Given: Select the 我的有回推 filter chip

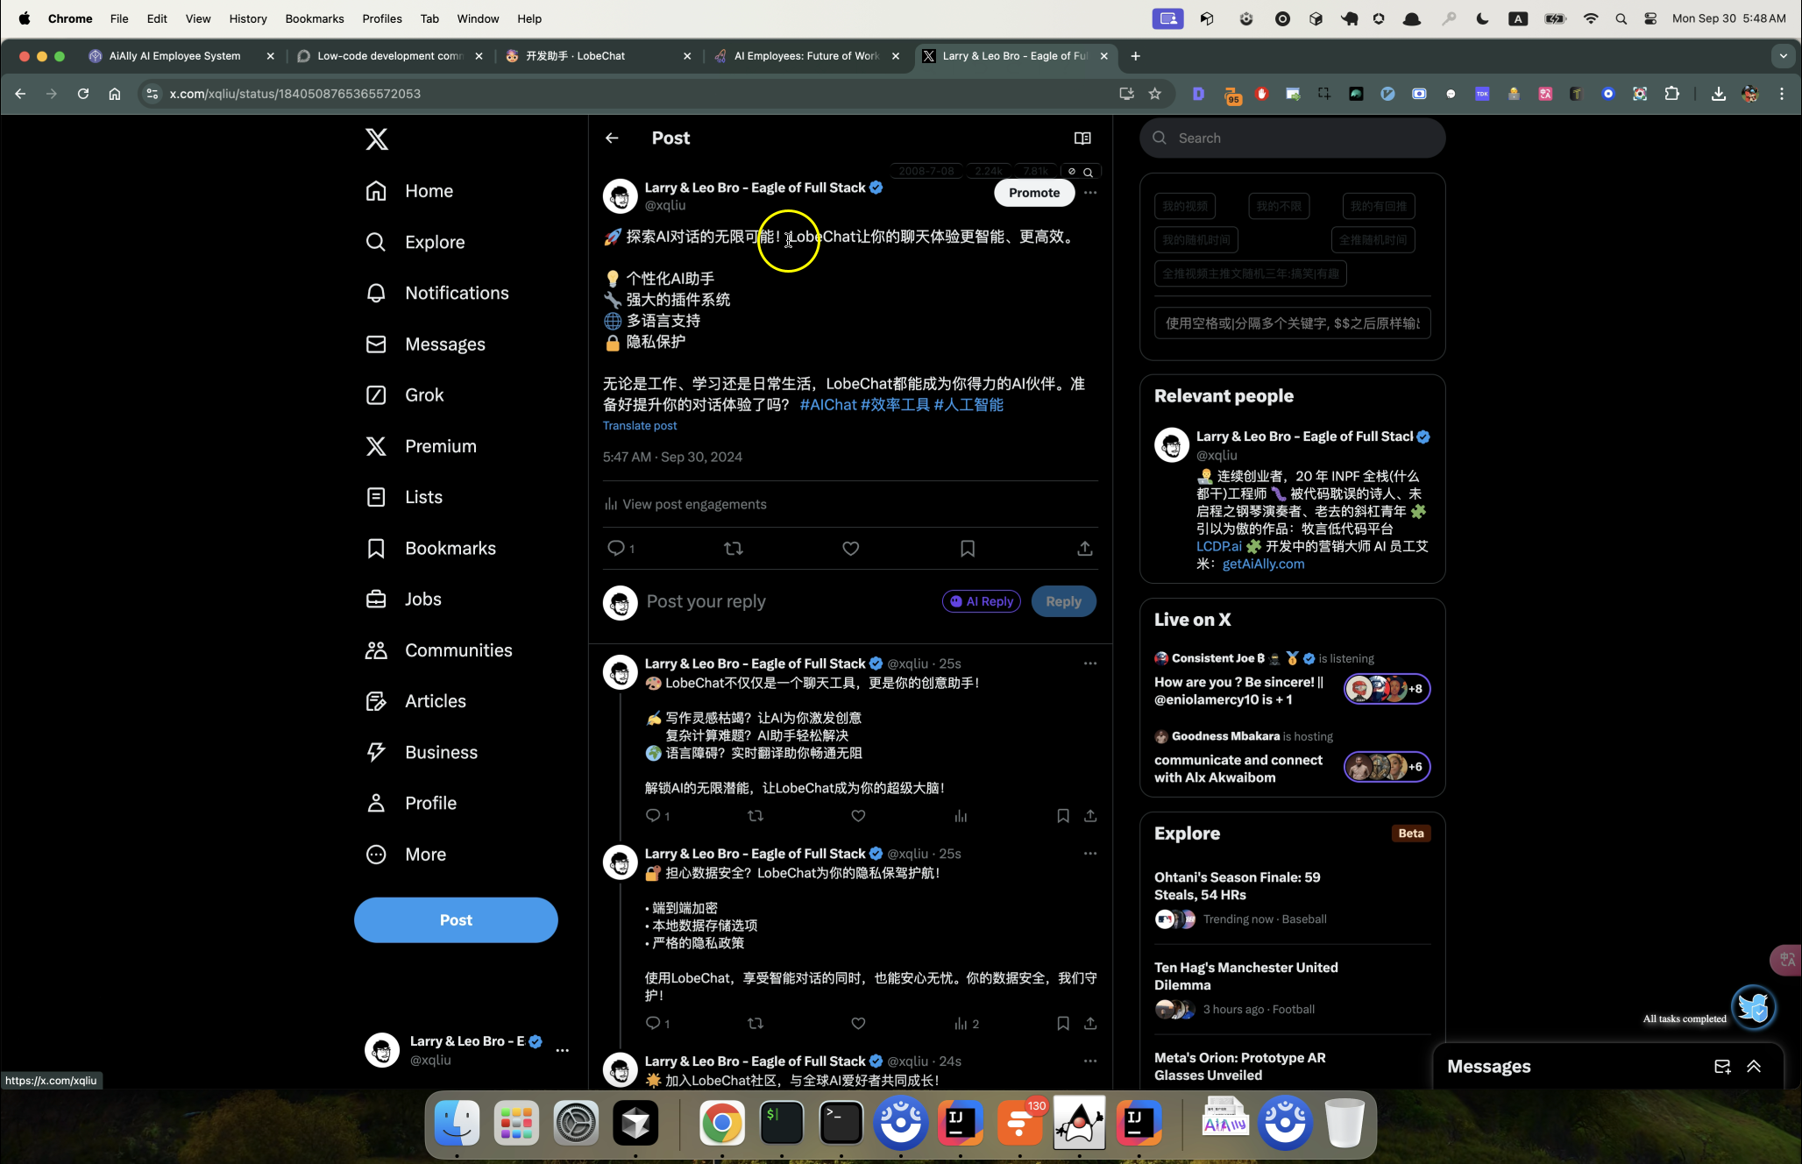Looking at the screenshot, I should pyautogui.click(x=1379, y=206).
